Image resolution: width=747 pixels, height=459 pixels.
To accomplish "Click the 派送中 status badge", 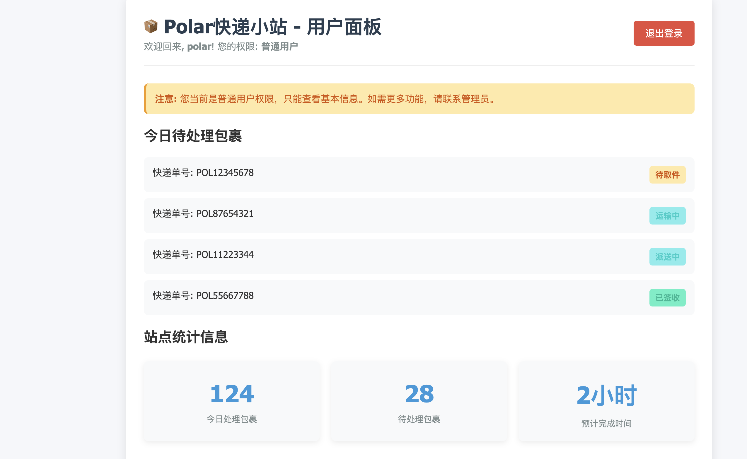I will (x=667, y=257).
